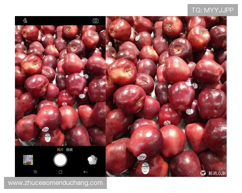The width and height of the screenshot is (242, 193).
Task: Click the 新浪众测 cube logo icon
Action: coord(203,173)
